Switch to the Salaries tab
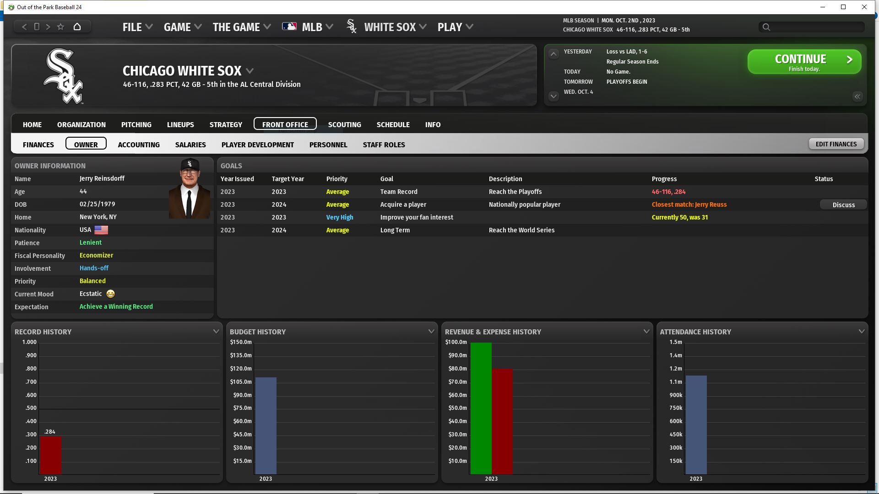 coord(190,145)
